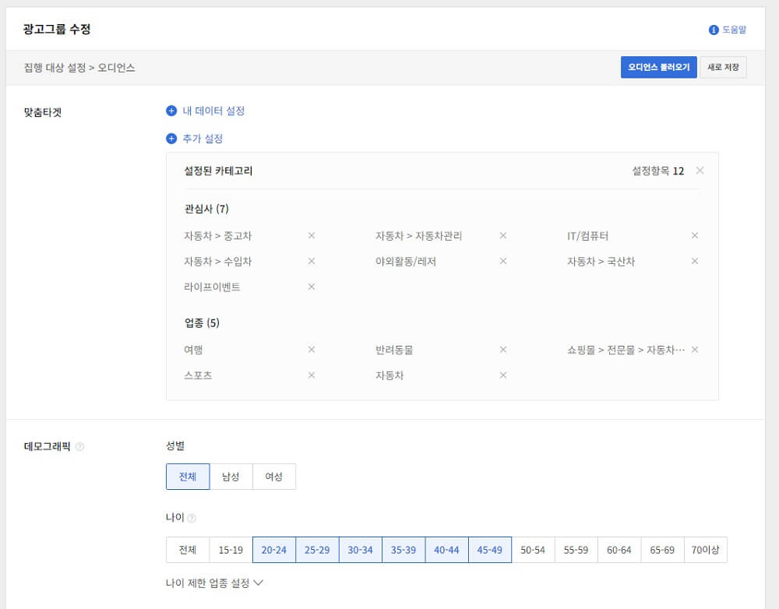
Task: Enable the 55-59 age range
Action: (x=576, y=549)
